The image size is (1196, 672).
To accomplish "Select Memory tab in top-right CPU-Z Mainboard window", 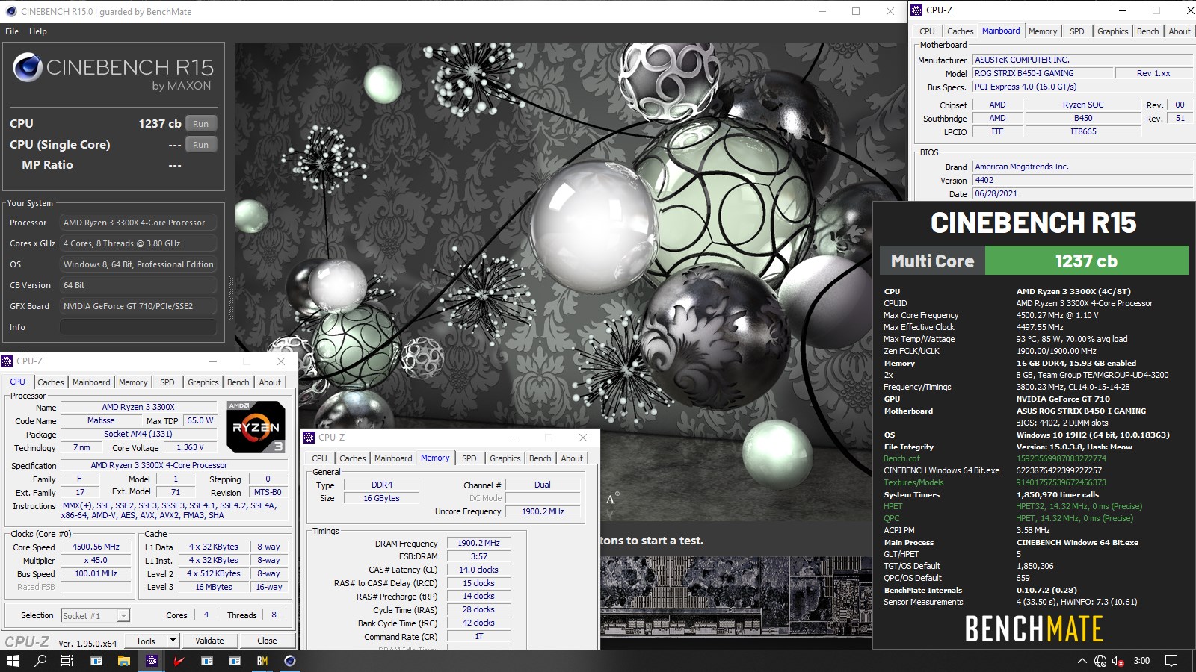I will 1043,31.
